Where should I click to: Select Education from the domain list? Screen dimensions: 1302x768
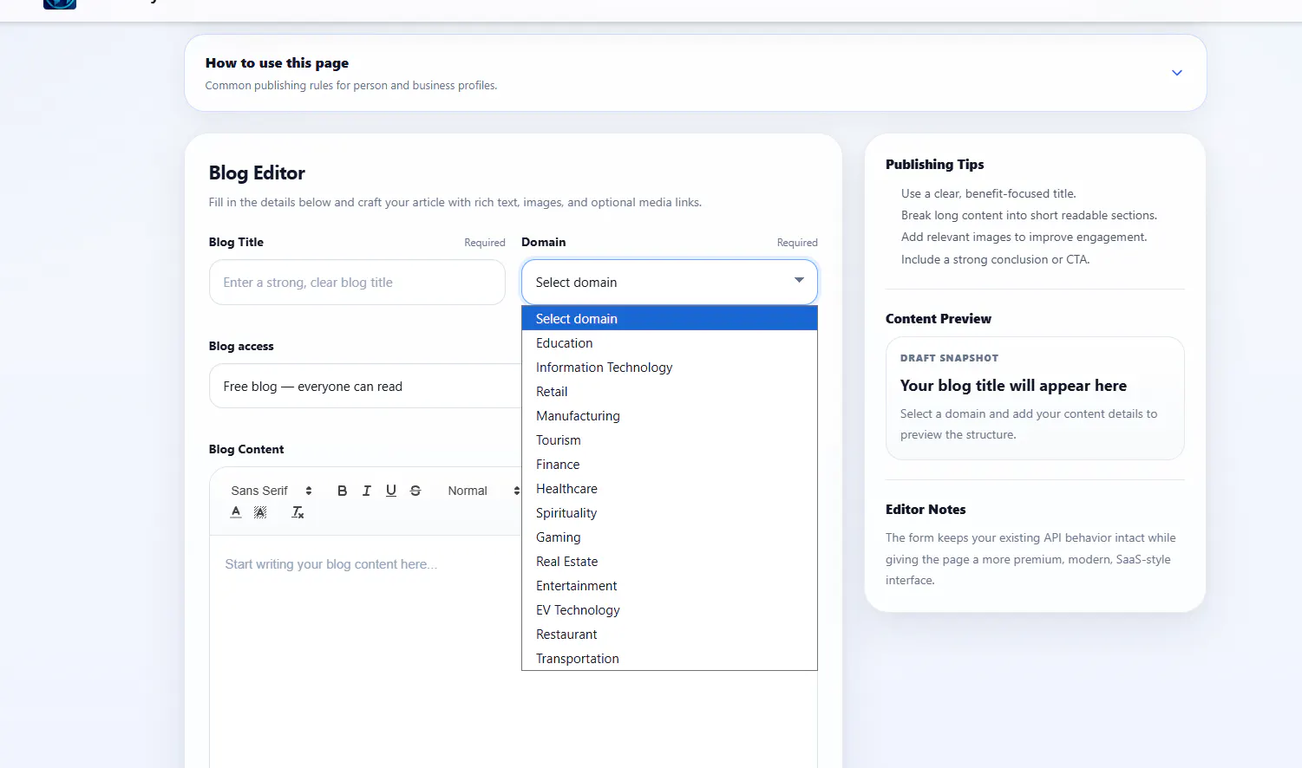coord(670,343)
